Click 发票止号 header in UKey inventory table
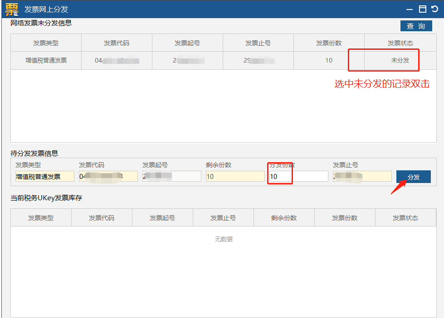 223,218
